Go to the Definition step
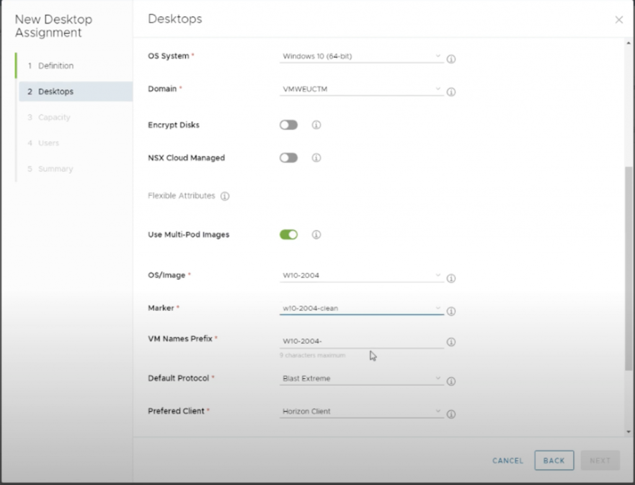This screenshot has width=635, height=485. pyautogui.click(x=56, y=66)
